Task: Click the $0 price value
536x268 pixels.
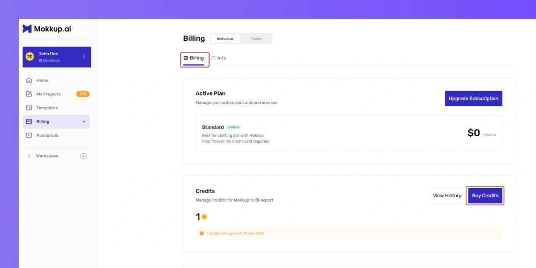Action: (x=473, y=133)
